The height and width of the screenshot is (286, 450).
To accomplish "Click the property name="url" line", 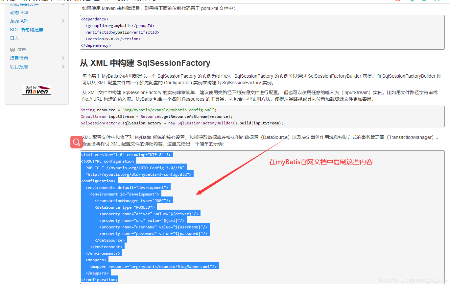I will coord(143,221).
